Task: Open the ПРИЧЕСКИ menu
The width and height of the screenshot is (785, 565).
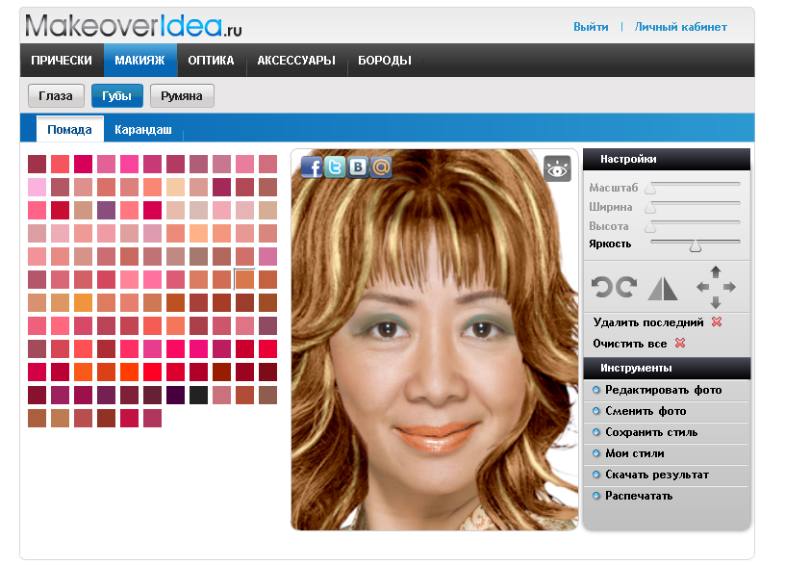Action: point(62,61)
